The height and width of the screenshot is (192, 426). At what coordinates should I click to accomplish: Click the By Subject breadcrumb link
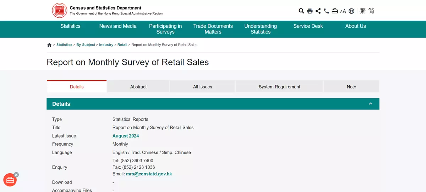coord(86,45)
